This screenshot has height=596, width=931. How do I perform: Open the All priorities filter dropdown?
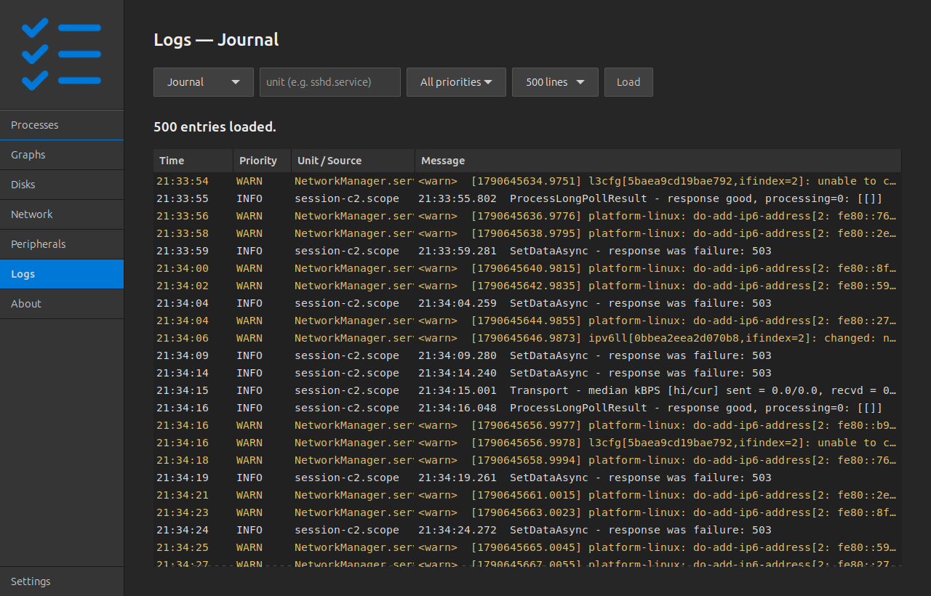(x=456, y=82)
